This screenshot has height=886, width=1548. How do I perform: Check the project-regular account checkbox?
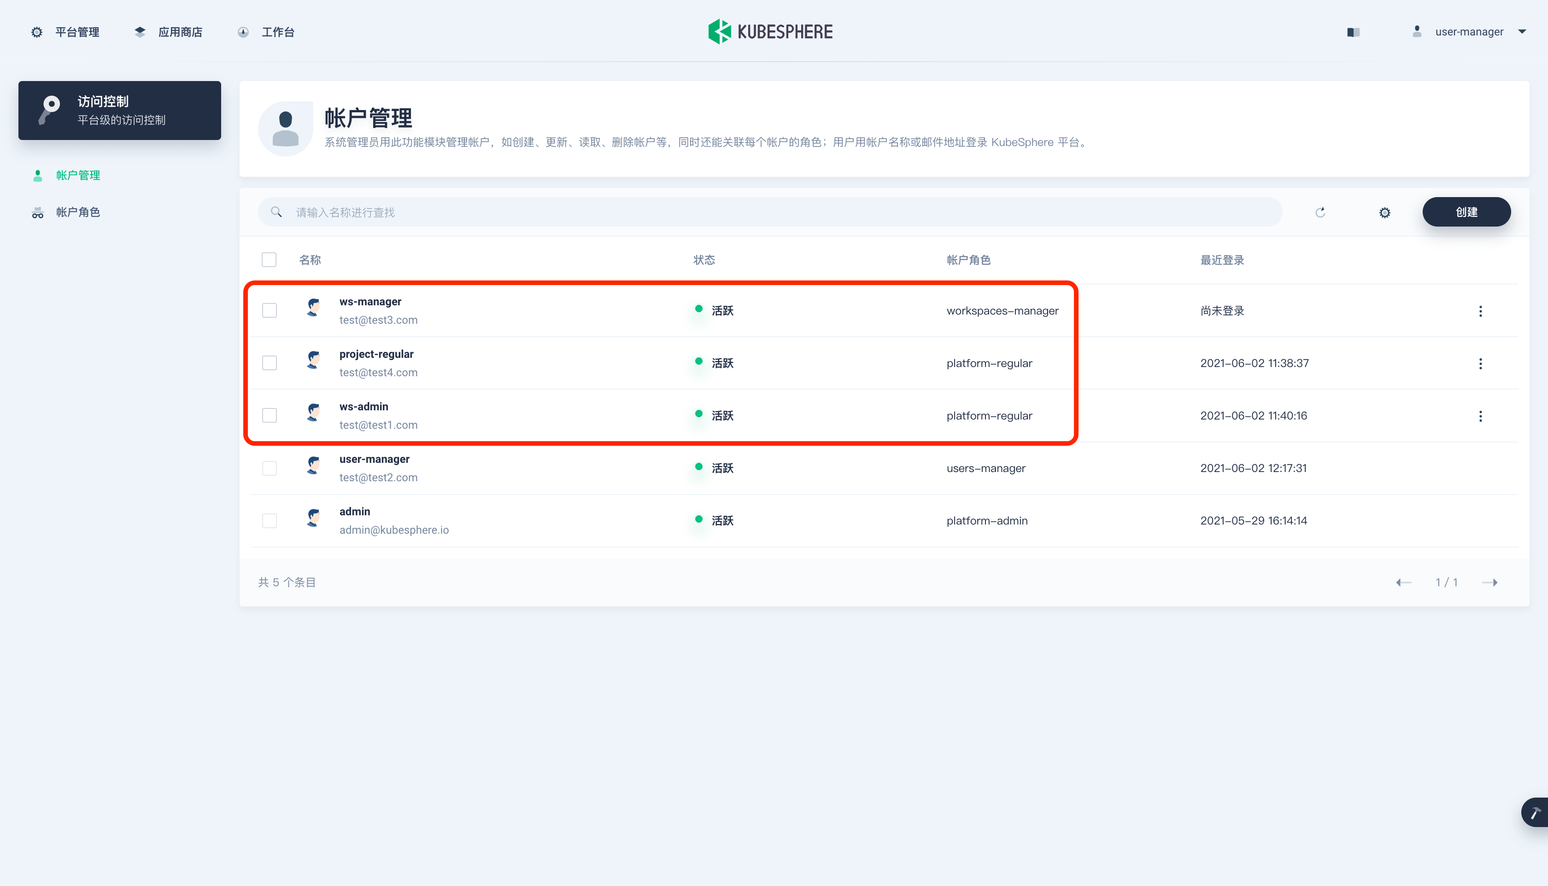coord(269,363)
